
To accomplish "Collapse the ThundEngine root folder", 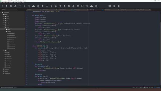I will [1, 12].
